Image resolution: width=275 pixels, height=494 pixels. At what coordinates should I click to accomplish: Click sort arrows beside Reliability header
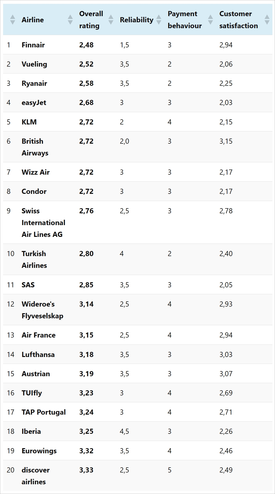[159, 20]
